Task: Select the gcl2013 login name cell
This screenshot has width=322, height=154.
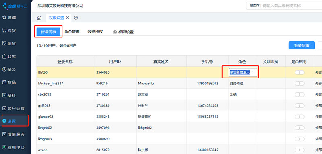Action: coord(66,106)
